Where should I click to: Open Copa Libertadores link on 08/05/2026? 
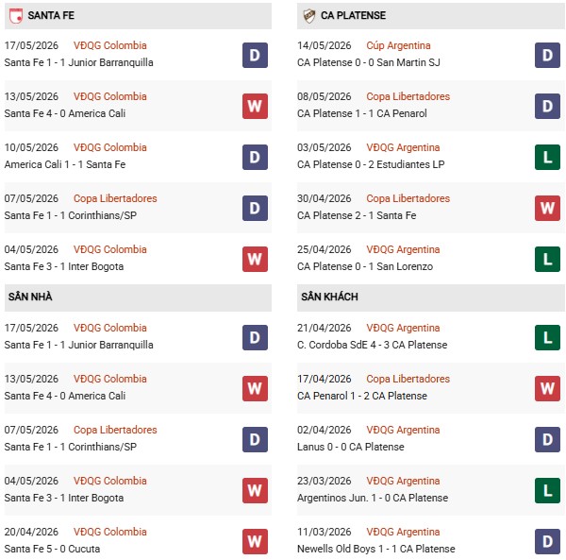(408, 96)
